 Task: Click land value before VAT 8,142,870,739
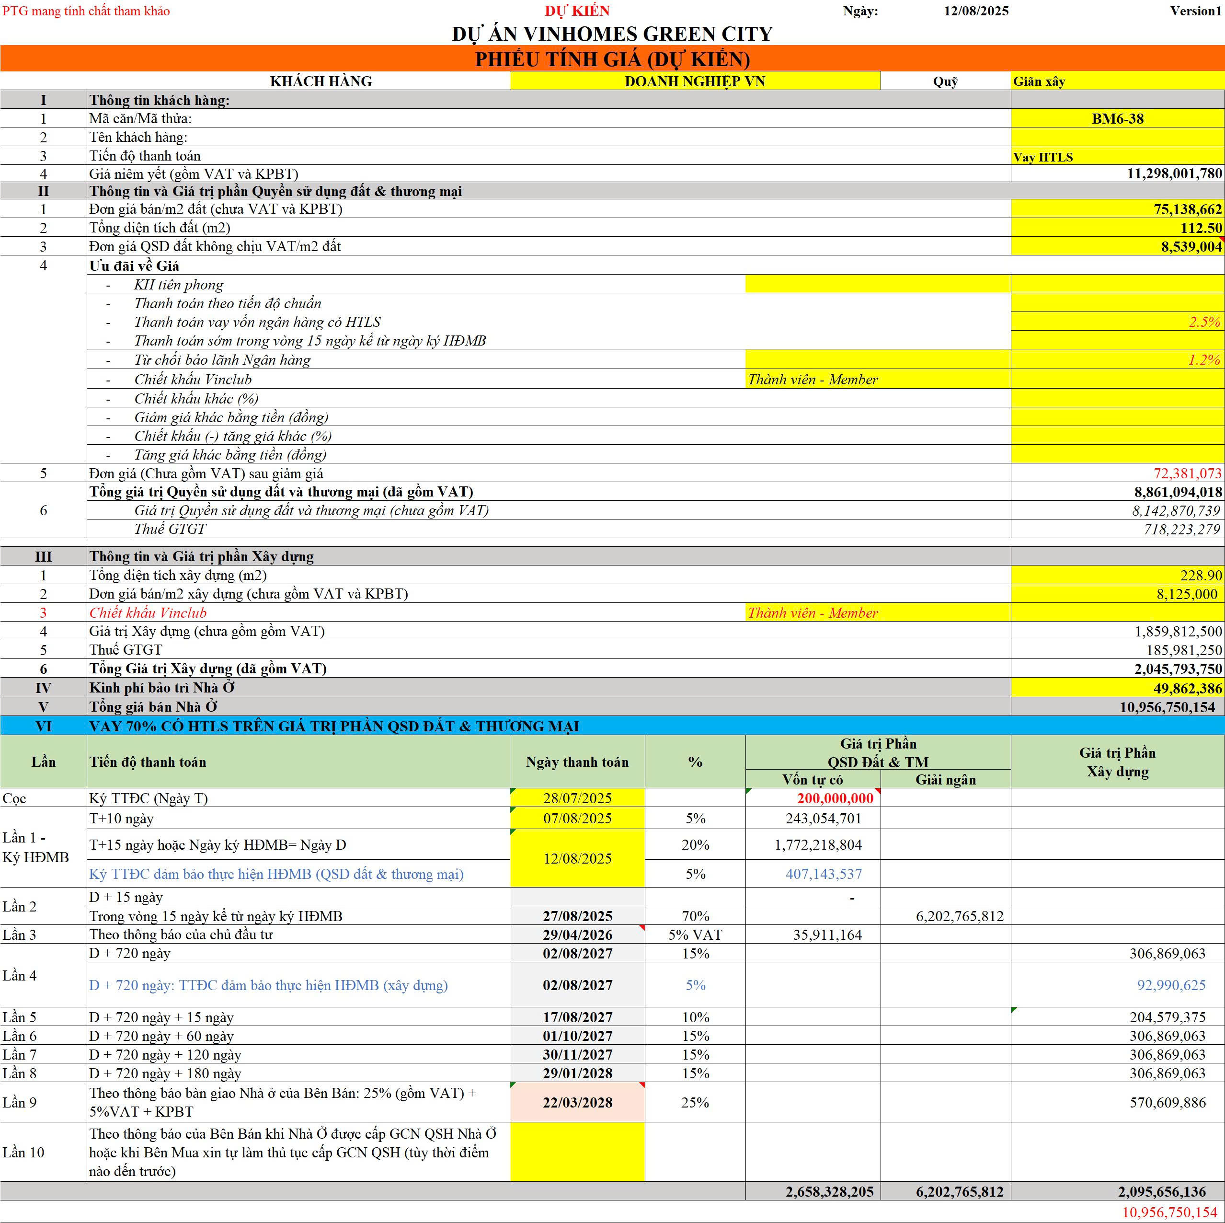click(1176, 511)
